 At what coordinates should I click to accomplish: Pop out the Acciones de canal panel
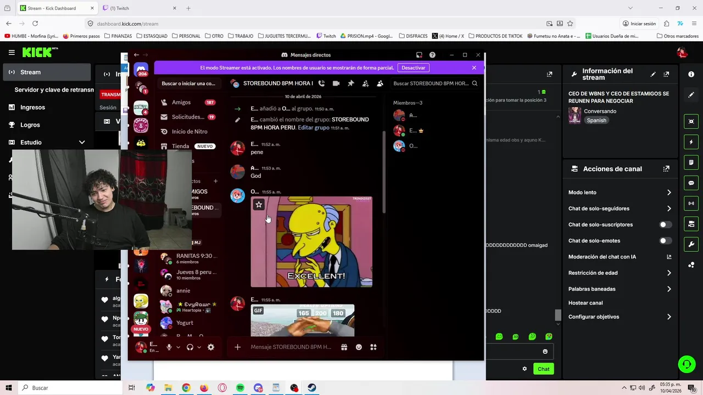coord(666,169)
